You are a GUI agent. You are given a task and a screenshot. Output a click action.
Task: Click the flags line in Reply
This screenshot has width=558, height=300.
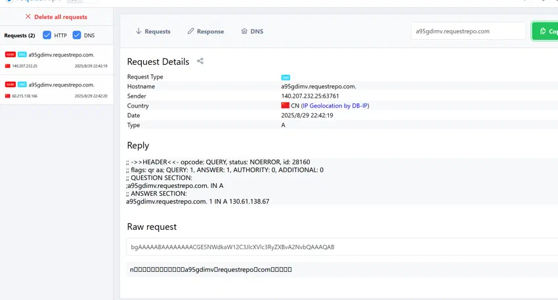coord(225,170)
